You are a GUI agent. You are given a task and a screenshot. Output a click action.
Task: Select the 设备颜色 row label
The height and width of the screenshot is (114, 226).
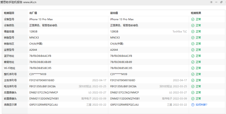tap(9, 25)
